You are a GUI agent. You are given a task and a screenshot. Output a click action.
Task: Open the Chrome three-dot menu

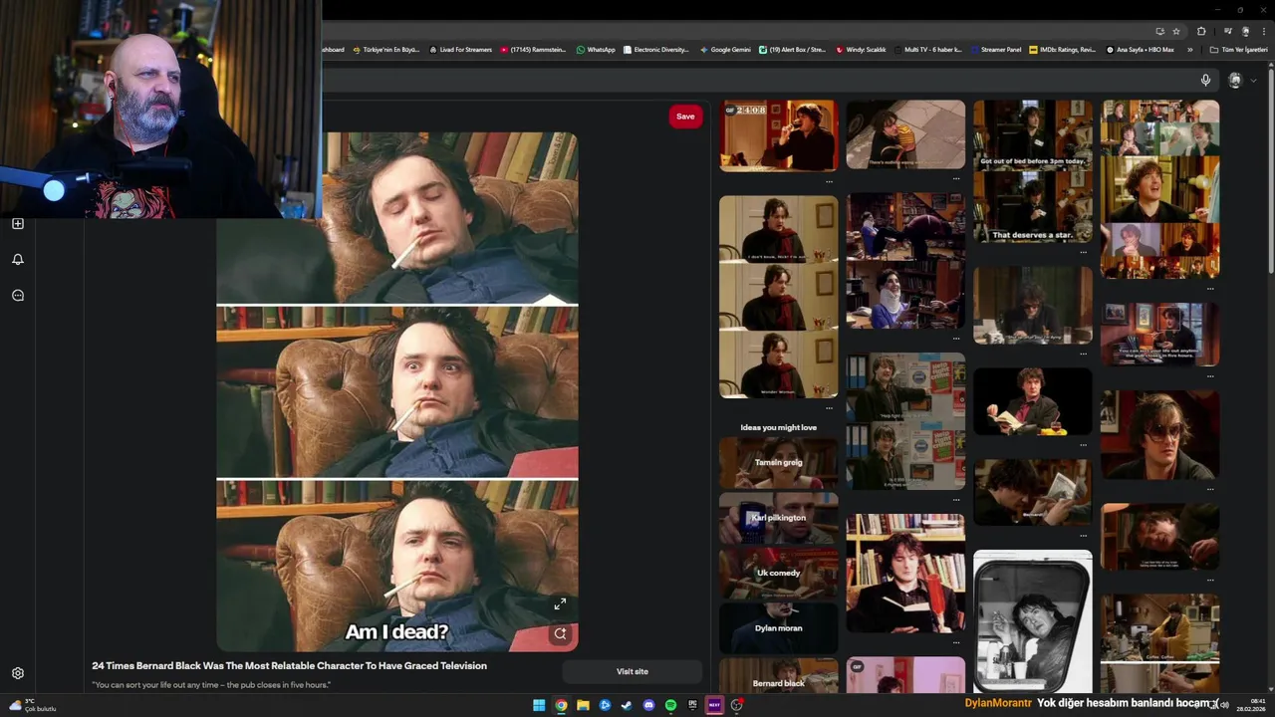coord(1263,31)
